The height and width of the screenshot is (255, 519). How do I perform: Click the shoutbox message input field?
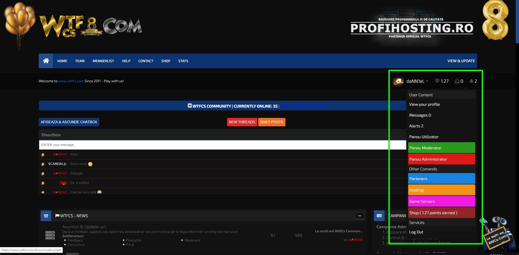(x=214, y=145)
